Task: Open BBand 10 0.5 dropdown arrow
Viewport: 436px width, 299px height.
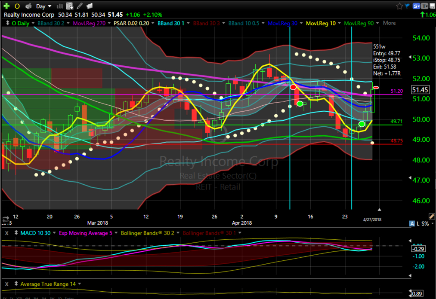Action: click(x=263, y=23)
